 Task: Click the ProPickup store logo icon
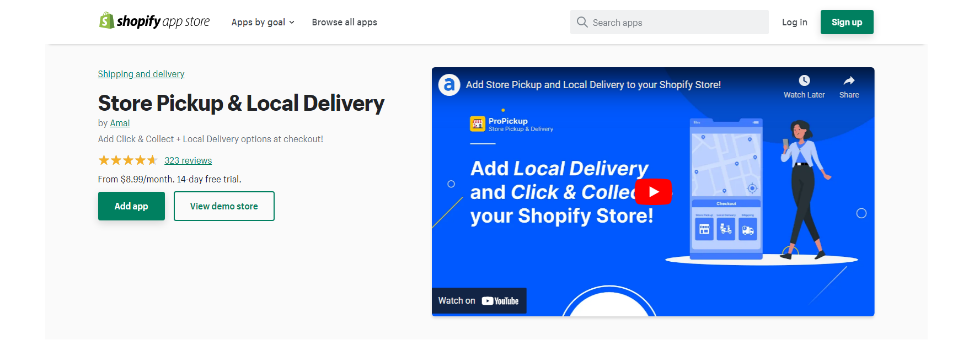click(x=477, y=124)
